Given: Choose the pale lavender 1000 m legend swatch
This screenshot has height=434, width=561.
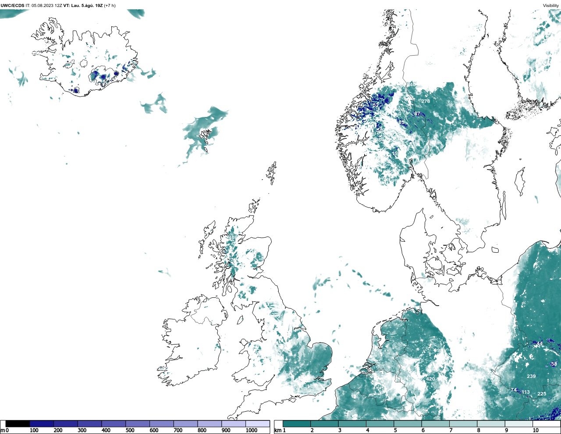Looking at the screenshot, I should pos(257,423).
